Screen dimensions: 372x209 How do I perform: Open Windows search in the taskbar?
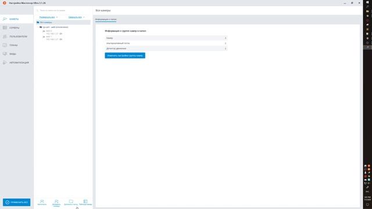click(367, 6)
